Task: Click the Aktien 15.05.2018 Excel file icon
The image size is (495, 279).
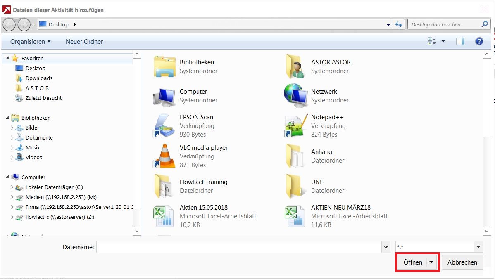Action: pyautogui.click(x=164, y=216)
